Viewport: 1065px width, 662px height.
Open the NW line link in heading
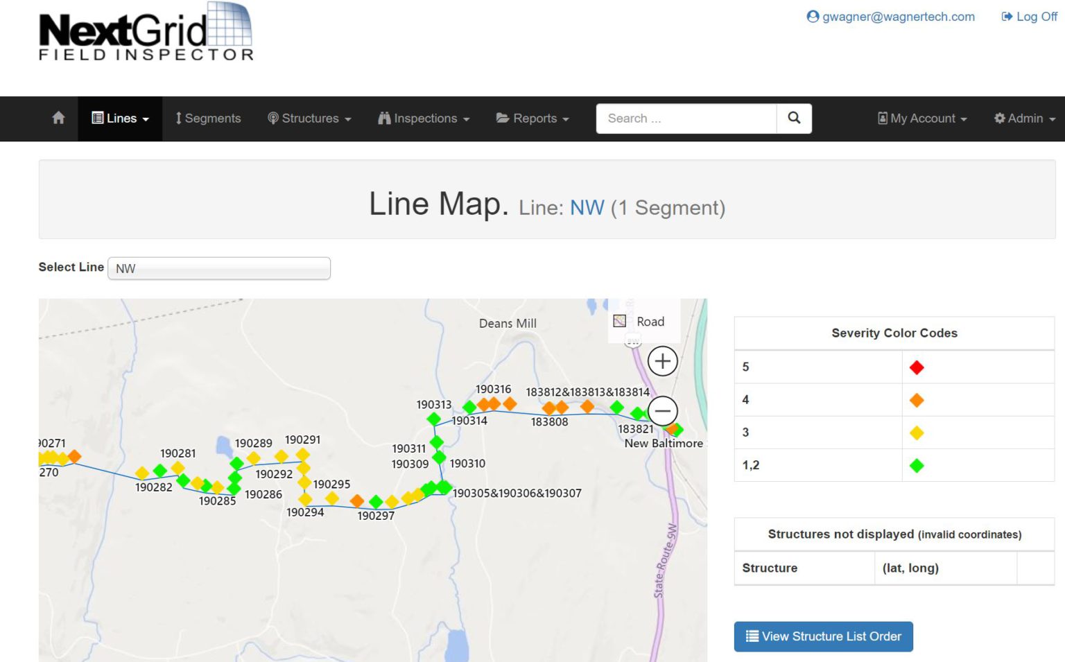click(x=587, y=208)
